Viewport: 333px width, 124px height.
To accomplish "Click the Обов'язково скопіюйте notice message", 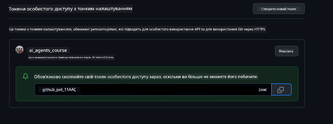I will 146,77.
